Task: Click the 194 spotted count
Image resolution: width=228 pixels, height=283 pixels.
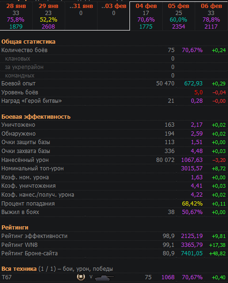Action: [169, 134]
